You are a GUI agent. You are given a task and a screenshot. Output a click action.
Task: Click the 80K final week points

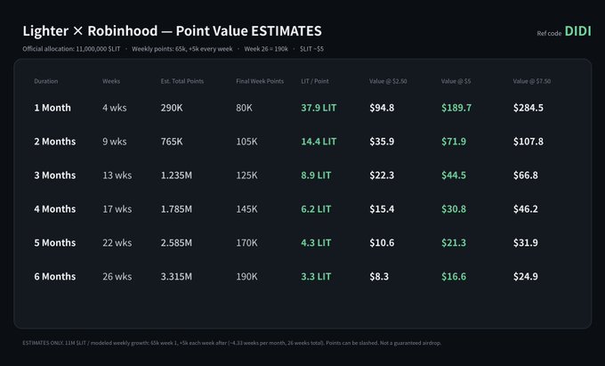click(x=245, y=108)
